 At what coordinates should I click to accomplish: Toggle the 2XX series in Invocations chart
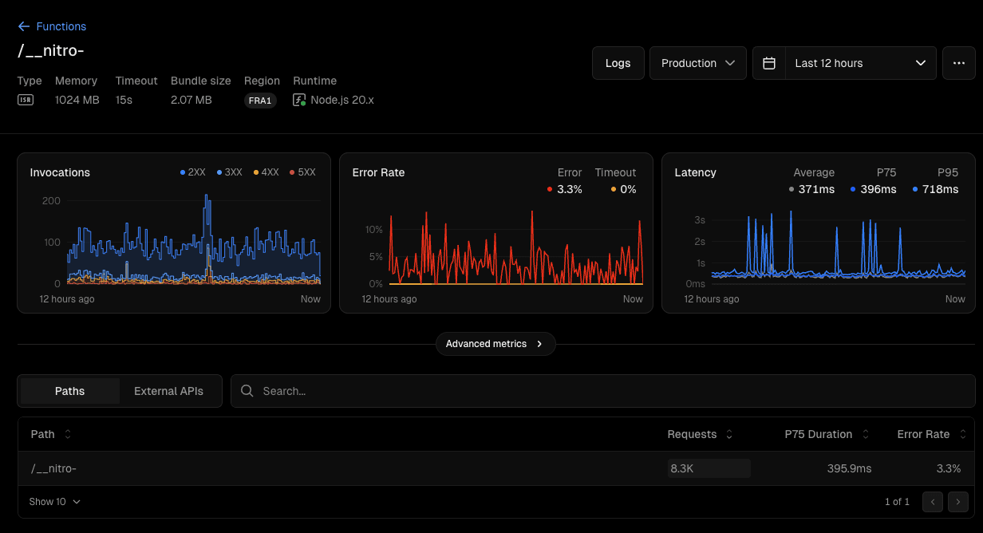pos(191,172)
